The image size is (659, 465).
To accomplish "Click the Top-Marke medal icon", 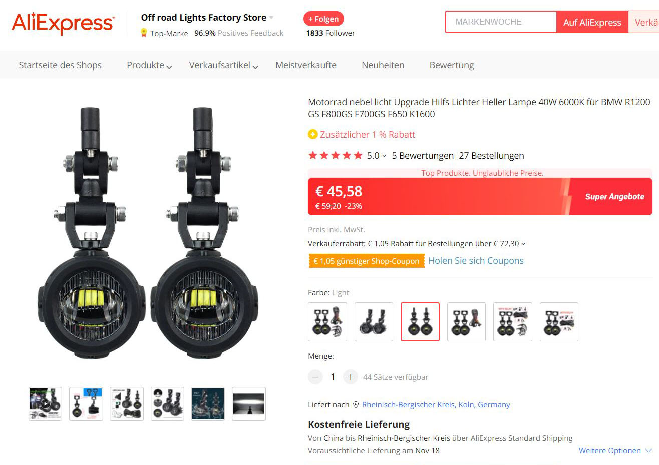I will 144,33.
